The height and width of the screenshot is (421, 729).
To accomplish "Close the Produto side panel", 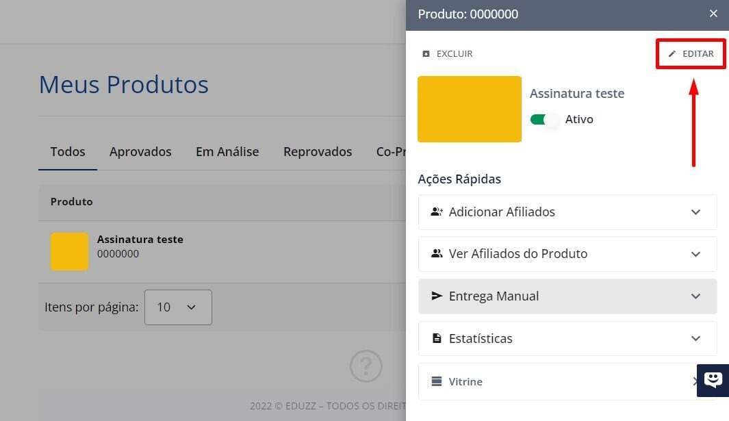I will coord(713,14).
